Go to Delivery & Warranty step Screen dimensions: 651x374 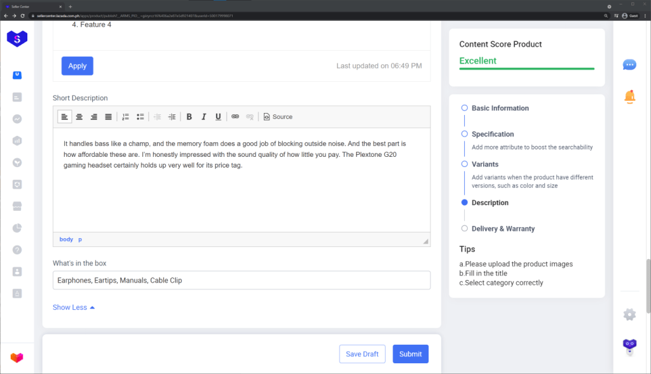pyautogui.click(x=503, y=229)
